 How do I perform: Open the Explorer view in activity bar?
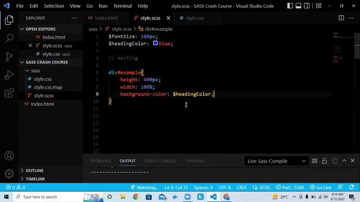tap(9, 20)
